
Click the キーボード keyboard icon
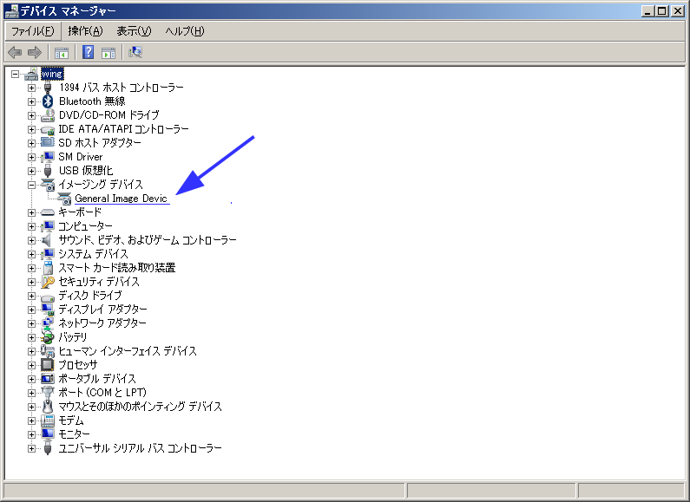tap(48, 212)
